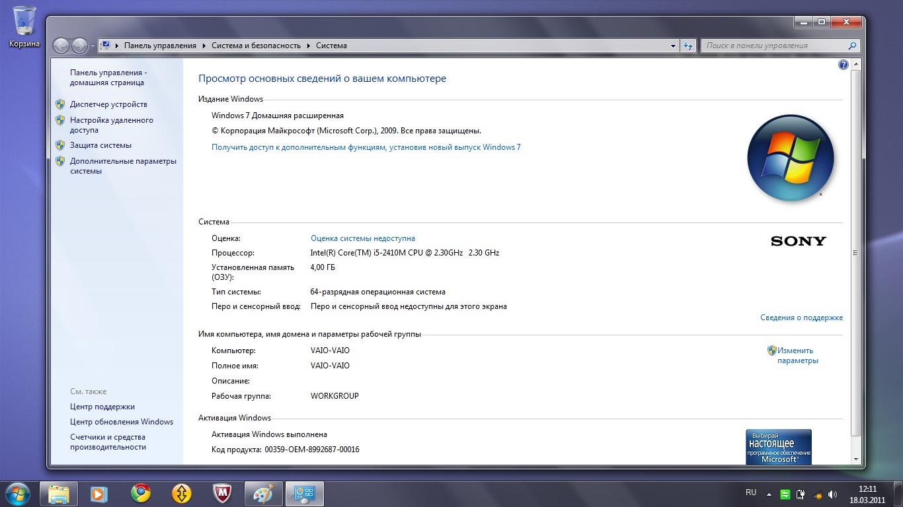Click 'Получить доступ к дополнительным функциям' link
This screenshot has height=507, width=903.
tap(366, 147)
